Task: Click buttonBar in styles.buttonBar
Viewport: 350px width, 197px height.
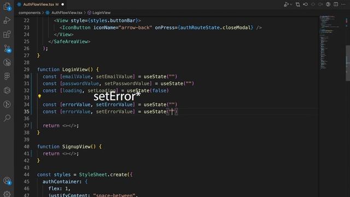Action: click(x=122, y=21)
